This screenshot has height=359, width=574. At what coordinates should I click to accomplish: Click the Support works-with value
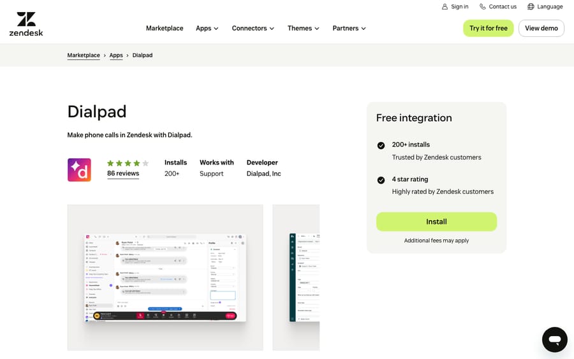click(211, 174)
